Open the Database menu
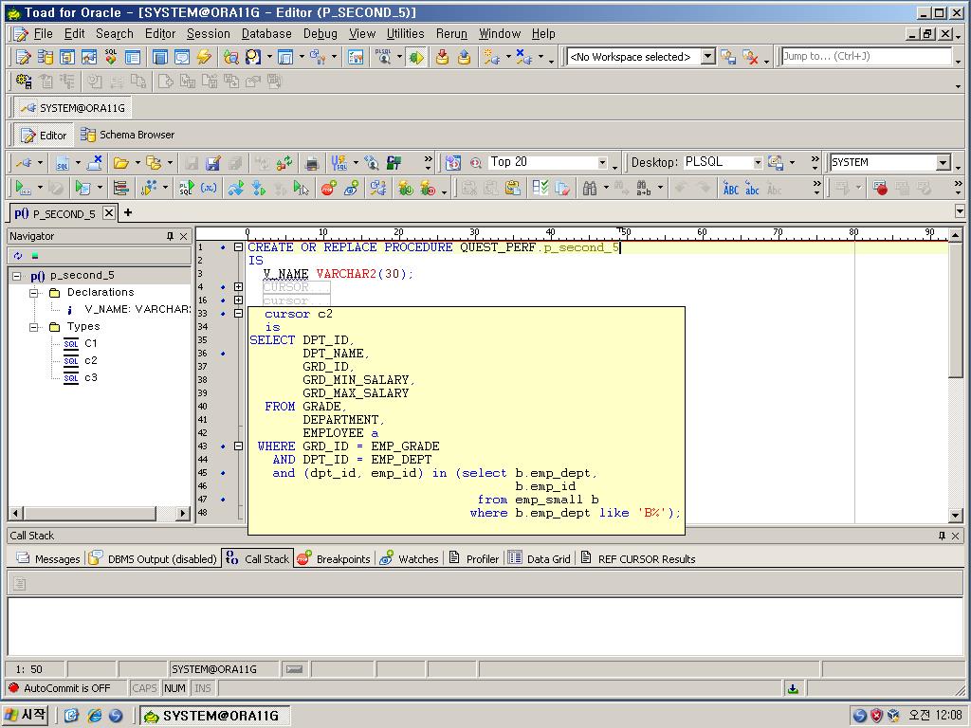971x728 pixels. 266,33
